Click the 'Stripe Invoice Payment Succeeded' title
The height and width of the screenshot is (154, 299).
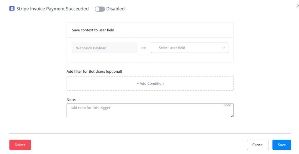(x=53, y=9)
